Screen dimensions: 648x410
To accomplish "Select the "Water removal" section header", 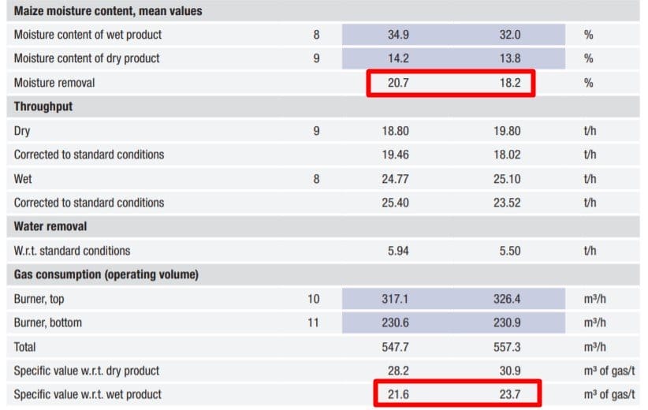I will tap(50, 226).
